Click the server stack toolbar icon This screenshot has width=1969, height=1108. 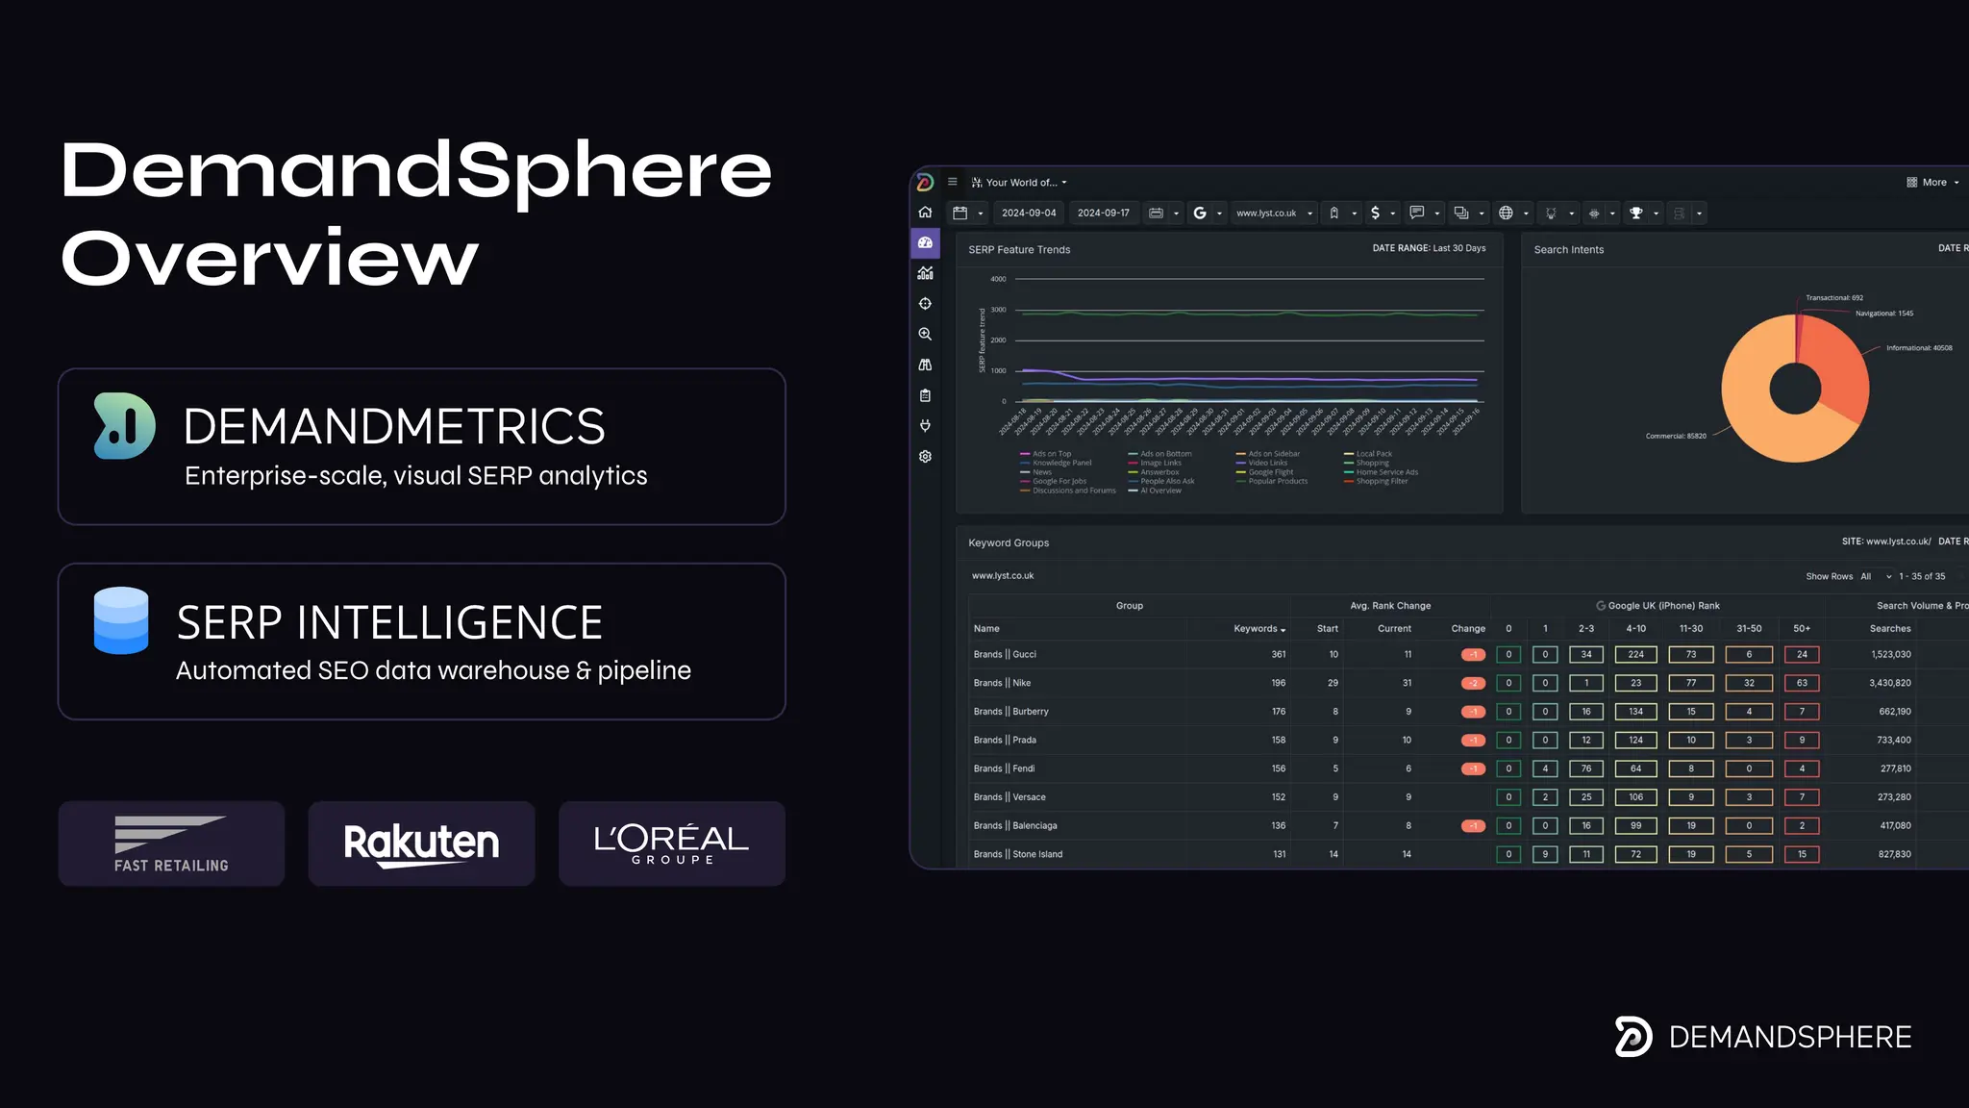coord(1680,214)
